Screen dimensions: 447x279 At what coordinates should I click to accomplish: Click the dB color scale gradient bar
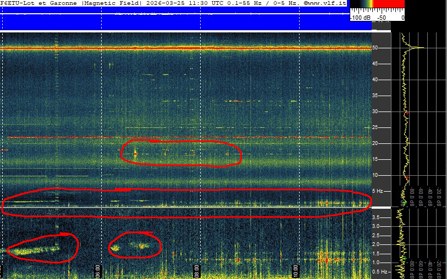[377, 4]
